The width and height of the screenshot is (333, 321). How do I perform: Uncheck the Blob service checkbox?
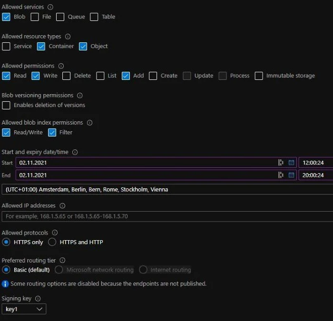pyautogui.click(x=6, y=17)
